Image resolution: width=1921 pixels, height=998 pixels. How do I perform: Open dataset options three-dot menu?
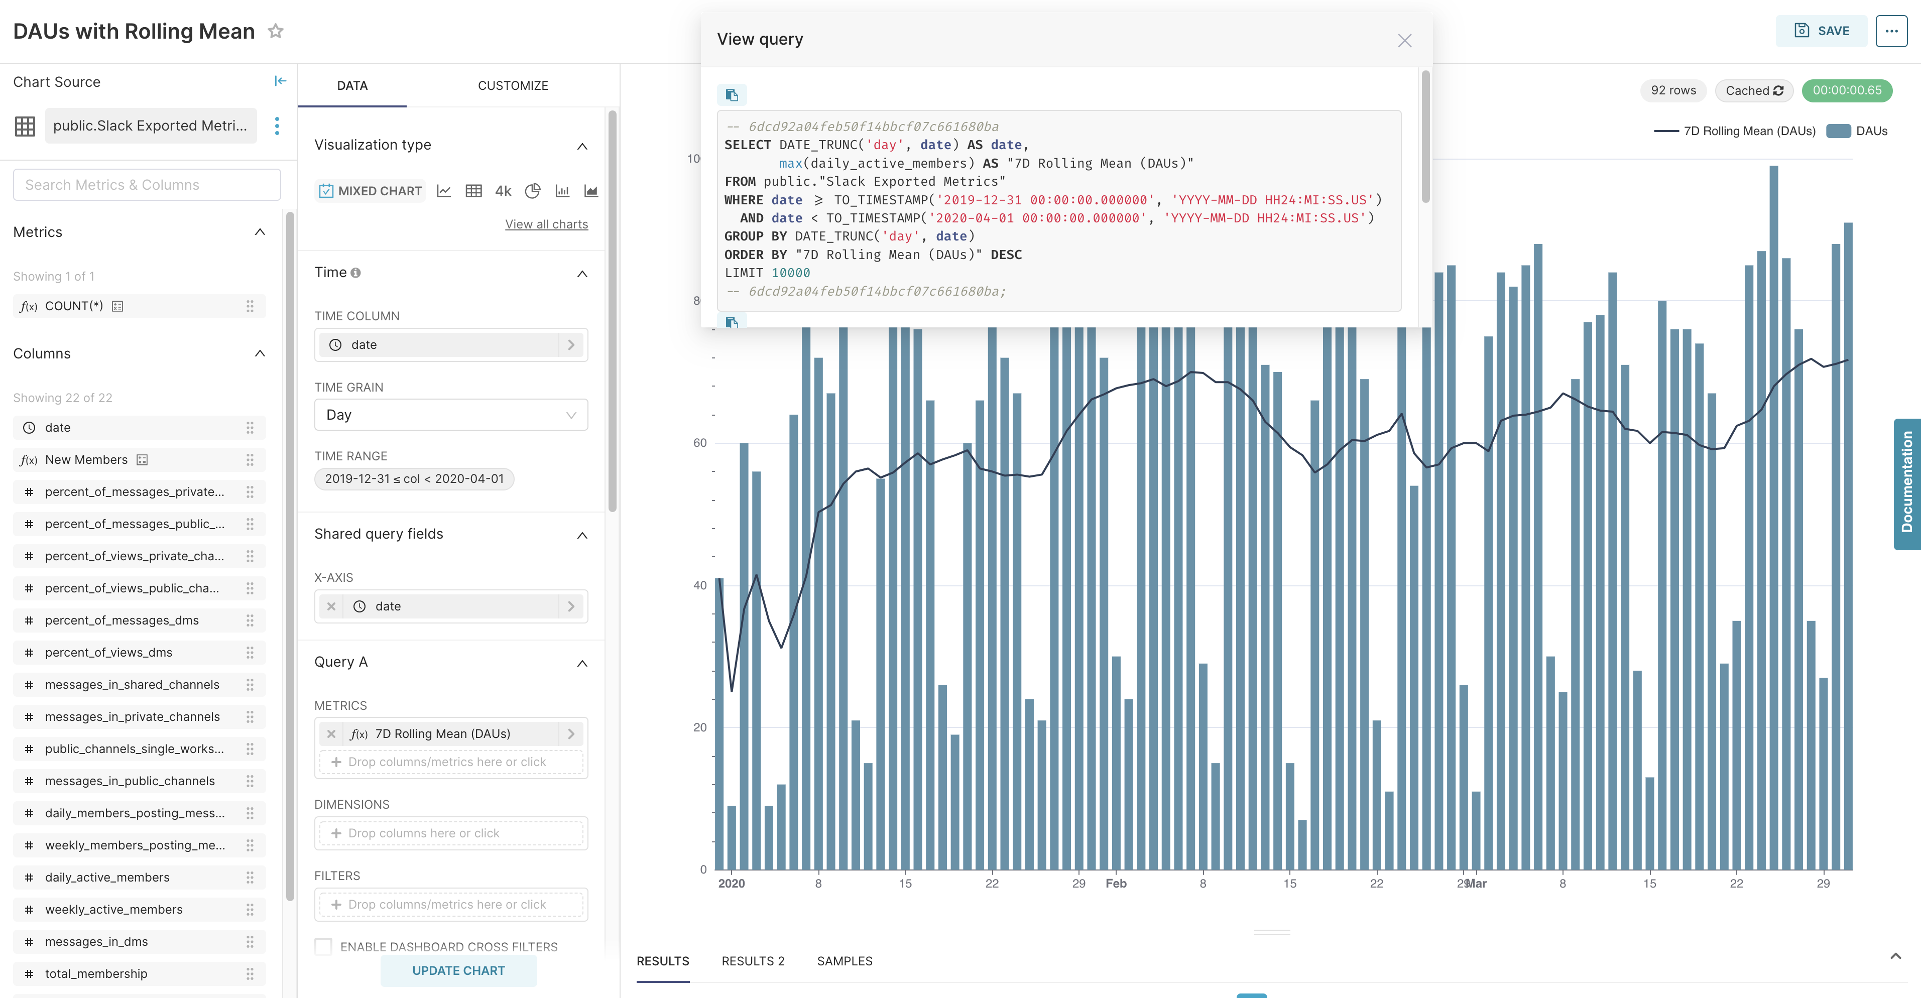(x=277, y=126)
